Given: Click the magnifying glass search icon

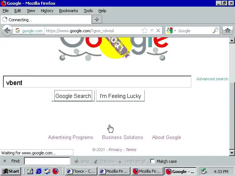Looking at the screenshot, I should [216, 30].
